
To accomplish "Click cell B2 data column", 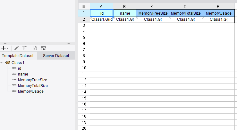I will [x=125, y=20].
